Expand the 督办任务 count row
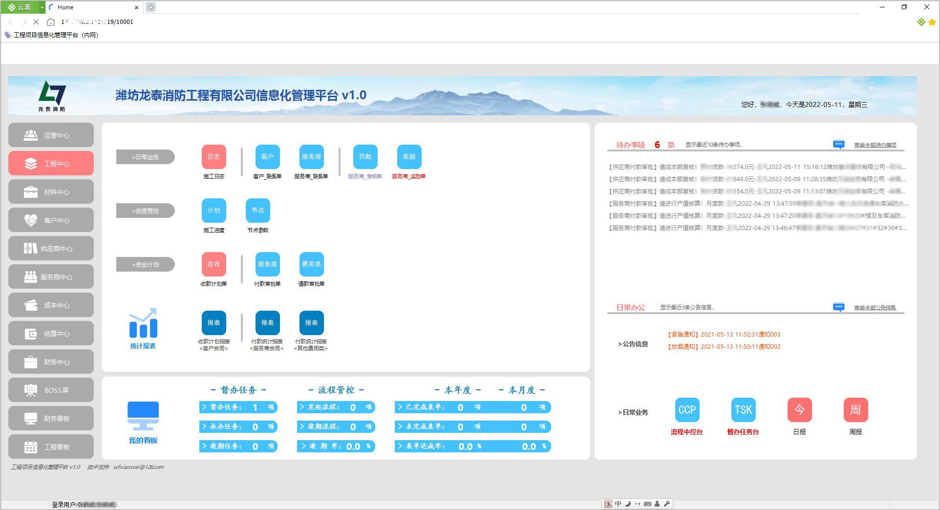This screenshot has height=510, width=940. pyautogui.click(x=238, y=407)
